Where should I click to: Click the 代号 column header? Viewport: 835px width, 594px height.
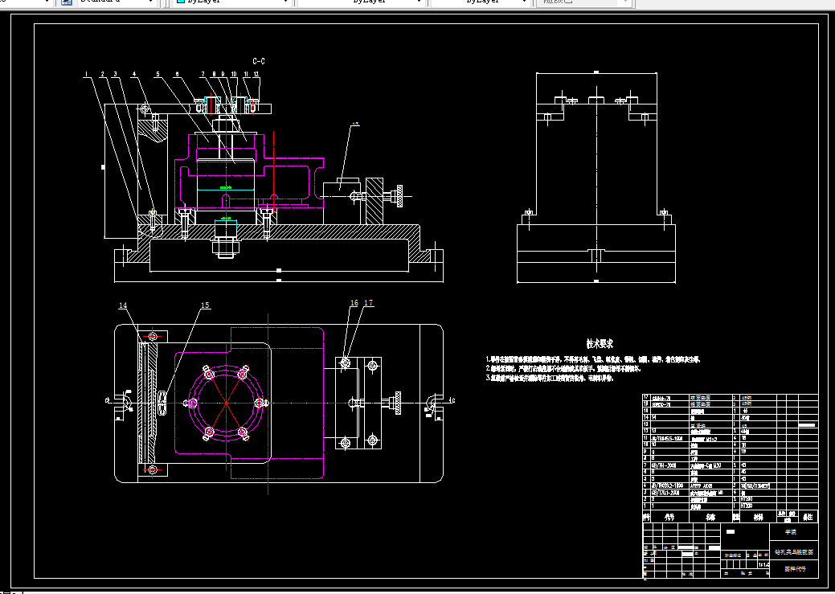669,517
